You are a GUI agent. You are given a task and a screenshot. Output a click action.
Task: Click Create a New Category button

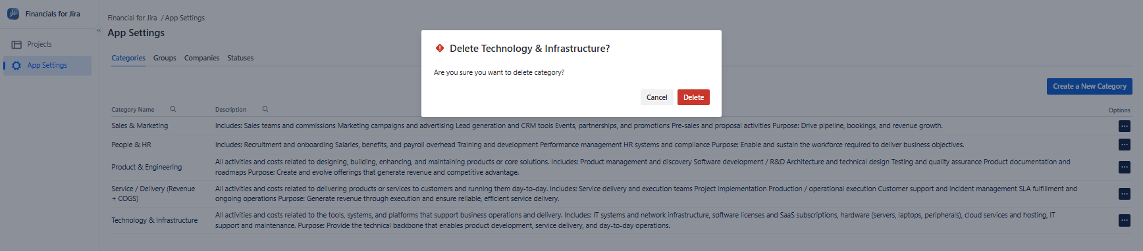tap(1089, 86)
